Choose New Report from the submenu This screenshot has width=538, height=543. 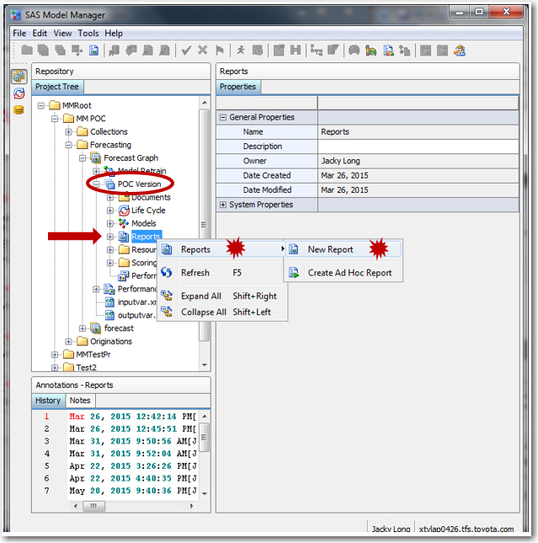click(x=344, y=249)
